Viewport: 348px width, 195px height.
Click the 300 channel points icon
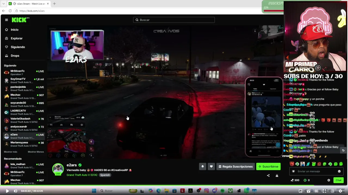coord(292,180)
